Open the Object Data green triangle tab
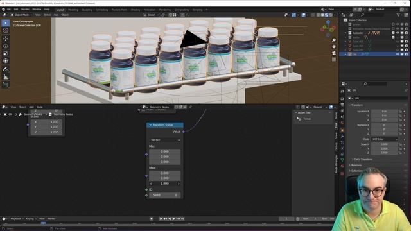This screenshot has width=411, height=231. pyautogui.click(x=342, y=160)
